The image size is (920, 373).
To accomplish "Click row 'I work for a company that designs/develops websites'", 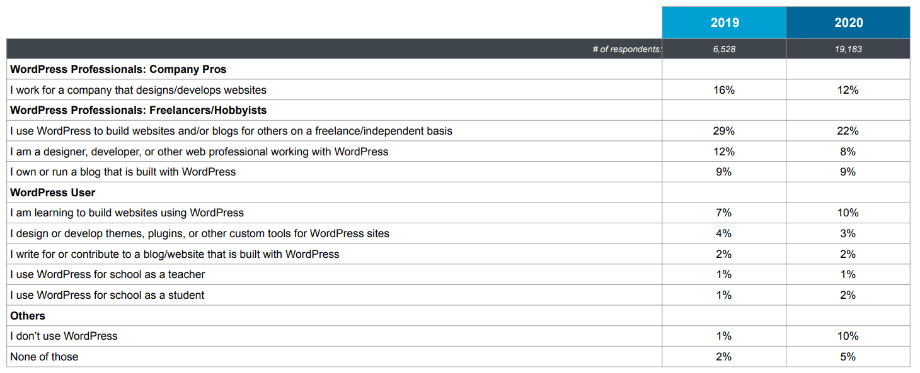I will click(139, 90).
